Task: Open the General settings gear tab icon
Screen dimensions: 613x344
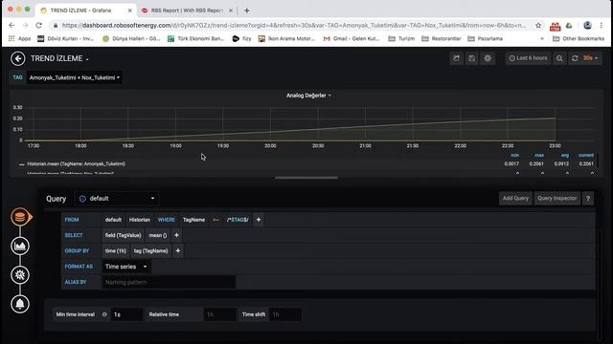Action: (20, 275)
